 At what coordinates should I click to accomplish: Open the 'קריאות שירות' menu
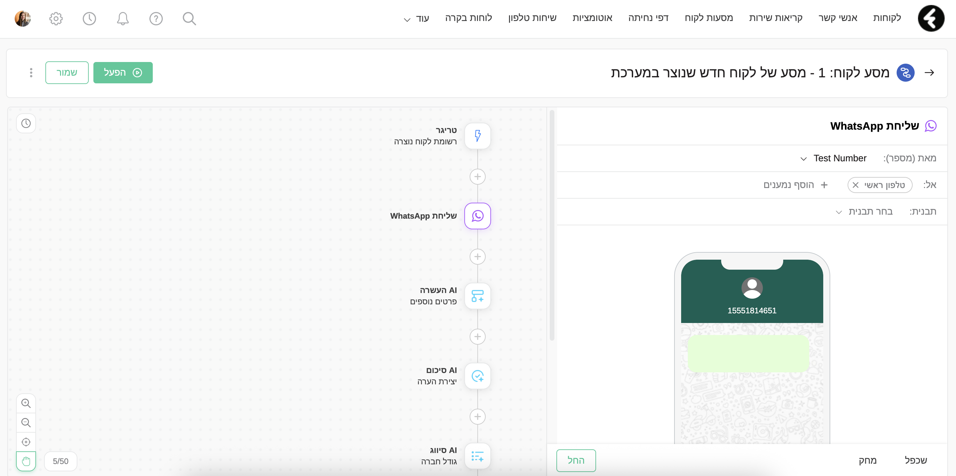pos(776,18)
